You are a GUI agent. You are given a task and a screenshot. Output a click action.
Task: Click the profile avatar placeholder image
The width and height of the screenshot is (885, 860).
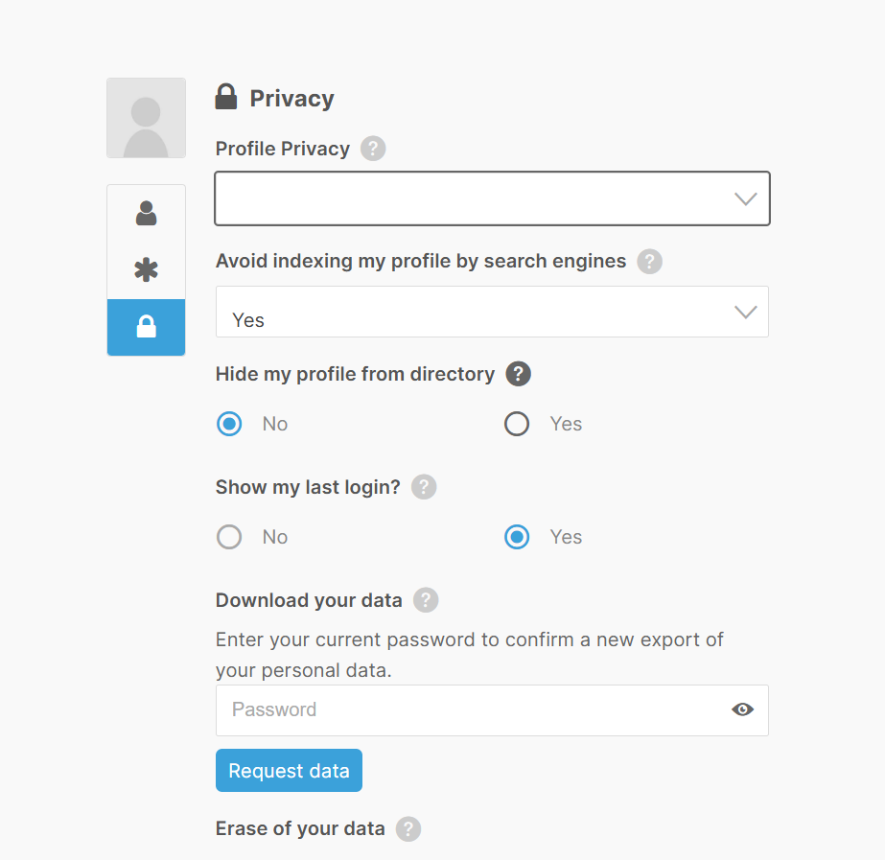146,118
